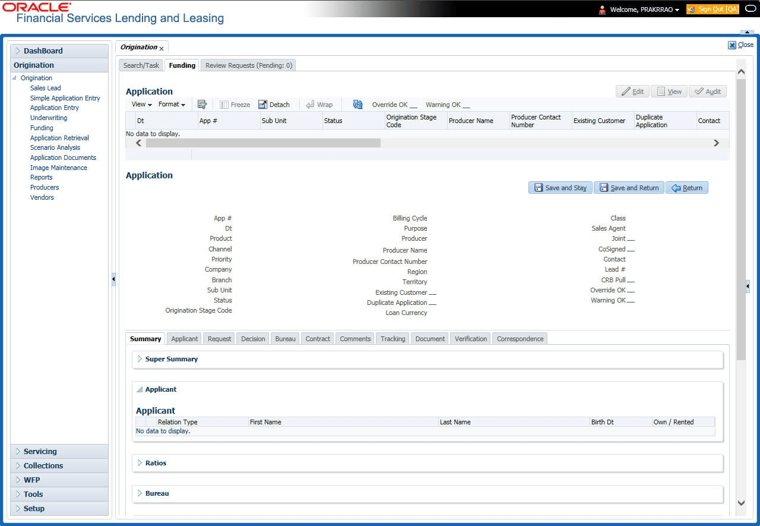Click the Audit checkmark button
760x526 pixels.
point(708,92)
